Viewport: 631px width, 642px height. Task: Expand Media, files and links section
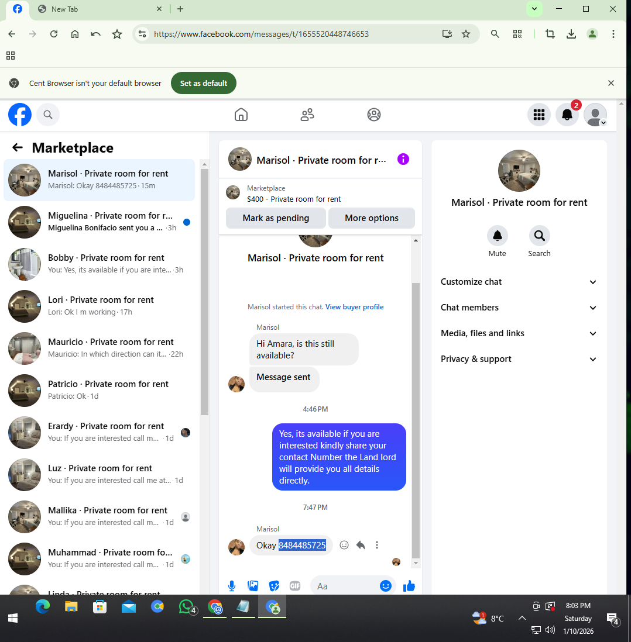[519, 333]
